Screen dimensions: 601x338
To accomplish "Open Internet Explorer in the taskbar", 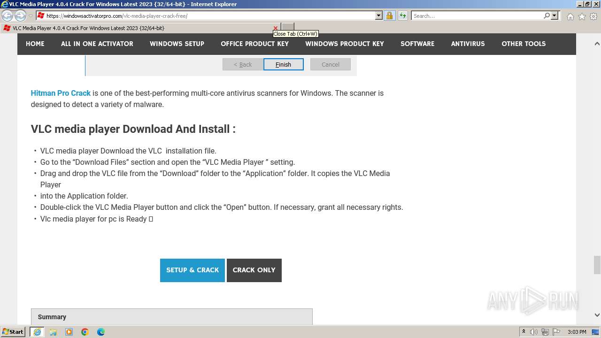I will (37, 332).
